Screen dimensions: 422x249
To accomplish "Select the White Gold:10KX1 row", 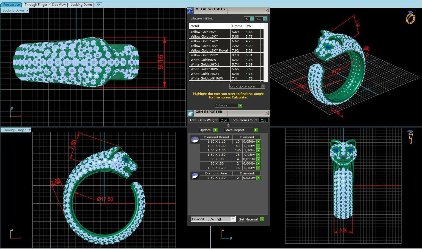I will pos(226,64).
